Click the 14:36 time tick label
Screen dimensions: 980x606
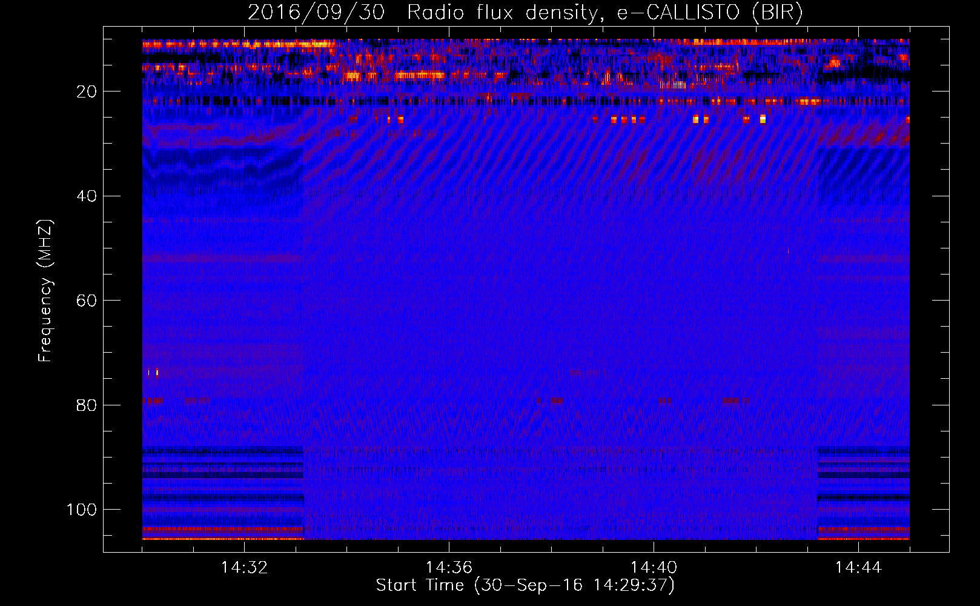coord(449,568)
